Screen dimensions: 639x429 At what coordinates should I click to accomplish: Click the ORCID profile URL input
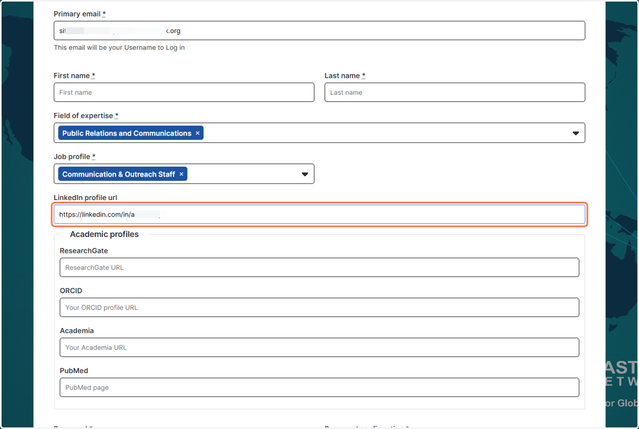click(319, 307)
